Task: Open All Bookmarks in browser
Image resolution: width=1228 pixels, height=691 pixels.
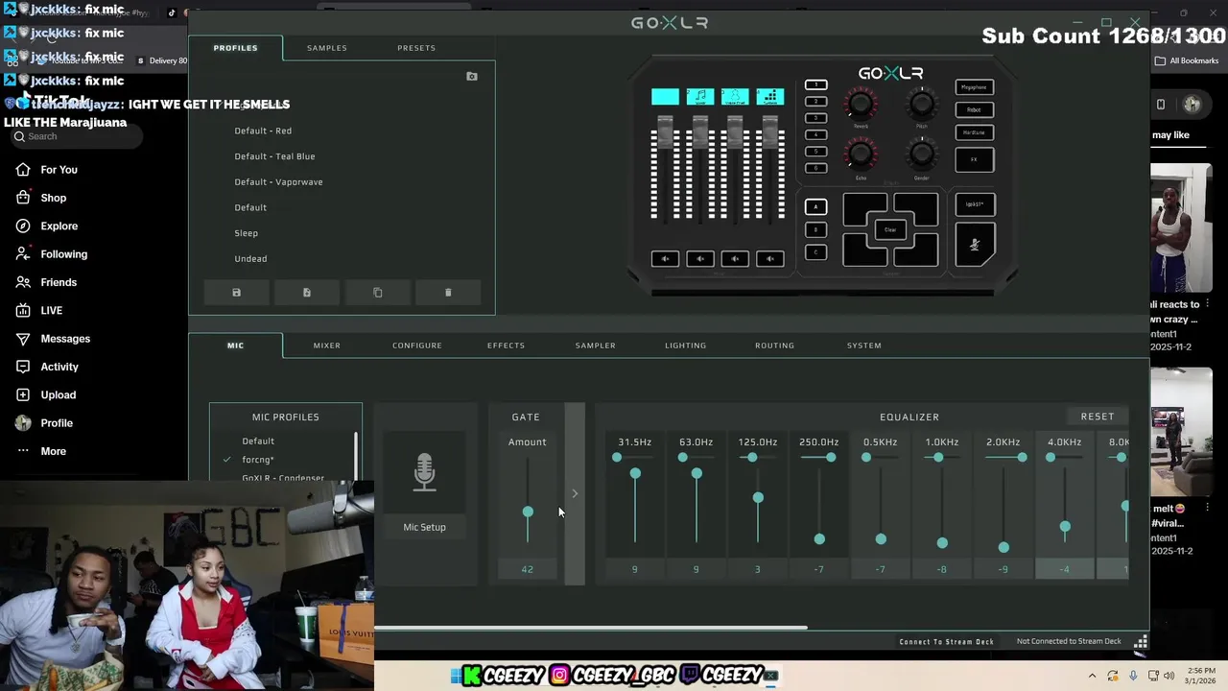Action: (1187, 60)
